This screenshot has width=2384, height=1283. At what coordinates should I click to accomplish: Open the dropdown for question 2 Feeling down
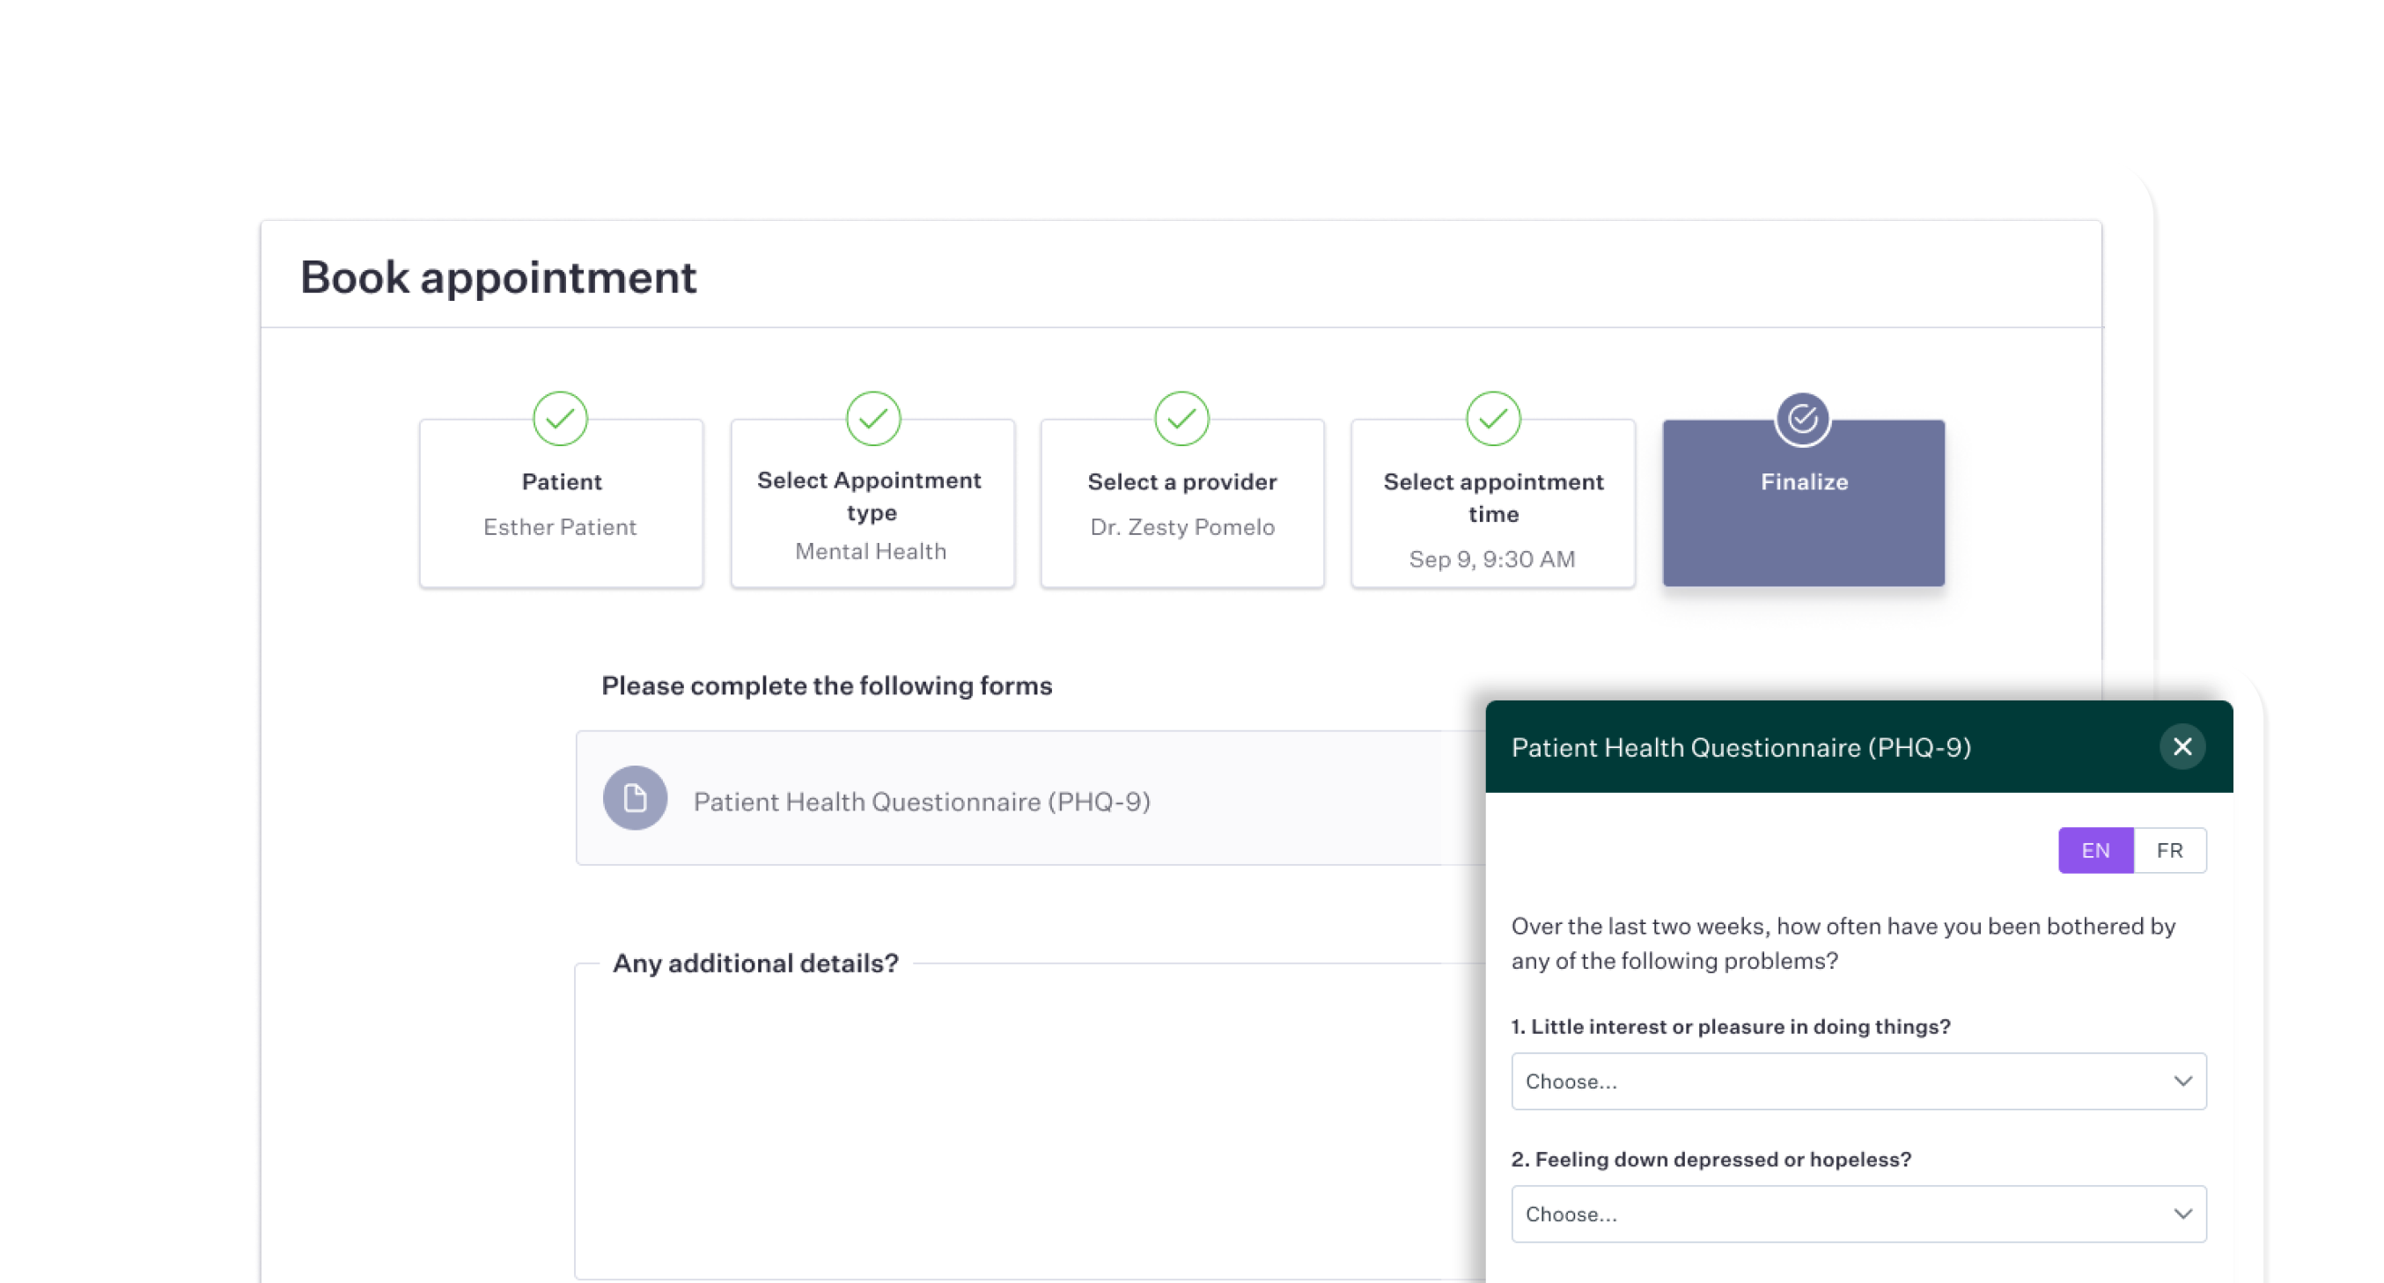point(1858,1213)
